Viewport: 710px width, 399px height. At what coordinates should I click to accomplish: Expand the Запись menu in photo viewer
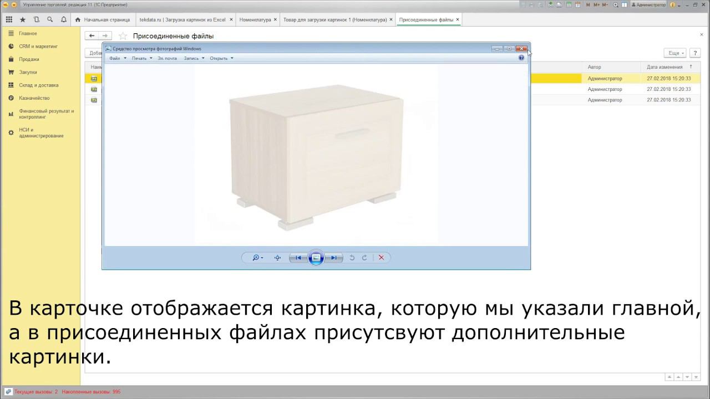(194, 58)
